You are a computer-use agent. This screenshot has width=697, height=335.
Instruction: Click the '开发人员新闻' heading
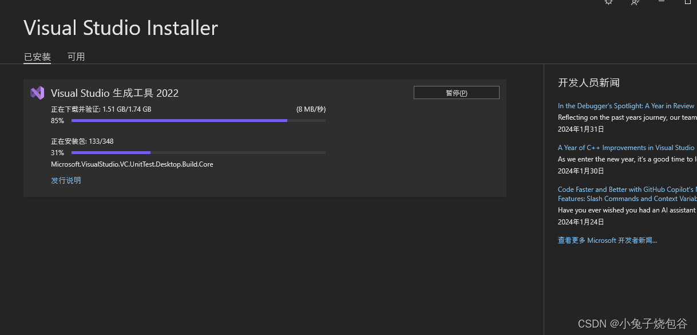pyautogui.click(x=589, y=83)
